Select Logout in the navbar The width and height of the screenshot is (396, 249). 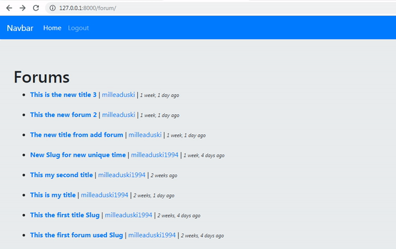point(79,28)
